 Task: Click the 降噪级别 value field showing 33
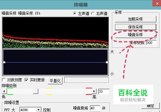click(104, 91)
